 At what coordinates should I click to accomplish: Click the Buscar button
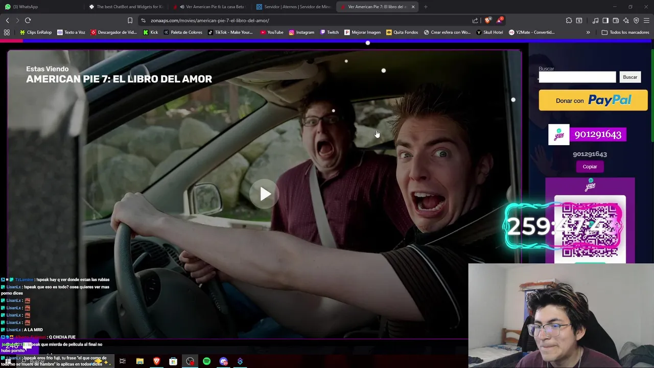(630, 77)
